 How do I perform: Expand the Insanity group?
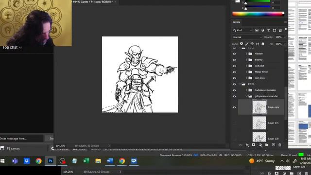coord(246,60)
